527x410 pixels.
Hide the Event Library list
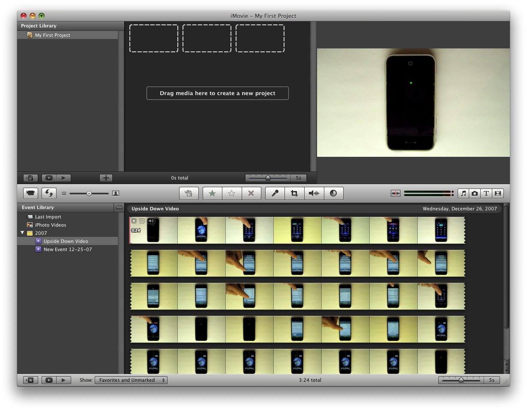30,380
